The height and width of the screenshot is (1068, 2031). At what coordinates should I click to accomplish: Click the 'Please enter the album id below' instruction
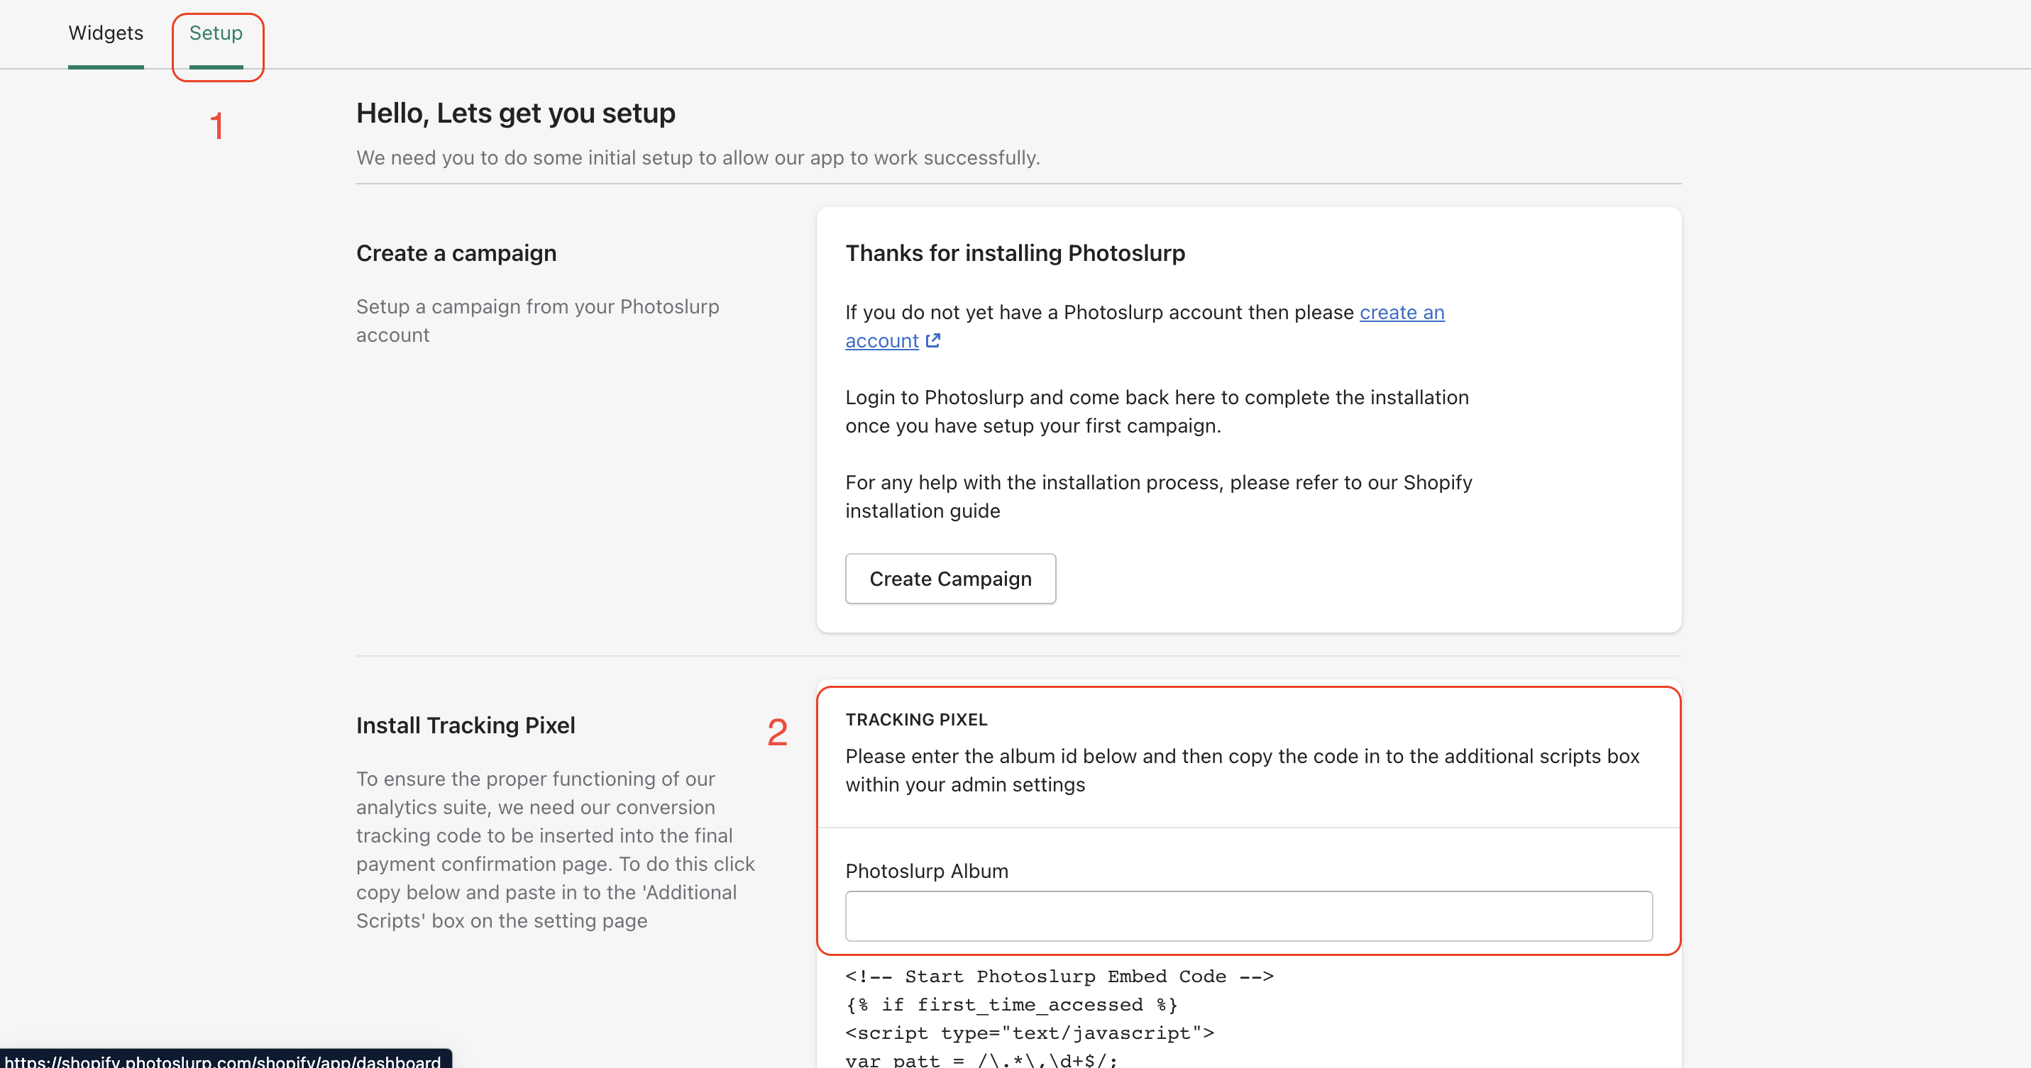(1242, 770)
